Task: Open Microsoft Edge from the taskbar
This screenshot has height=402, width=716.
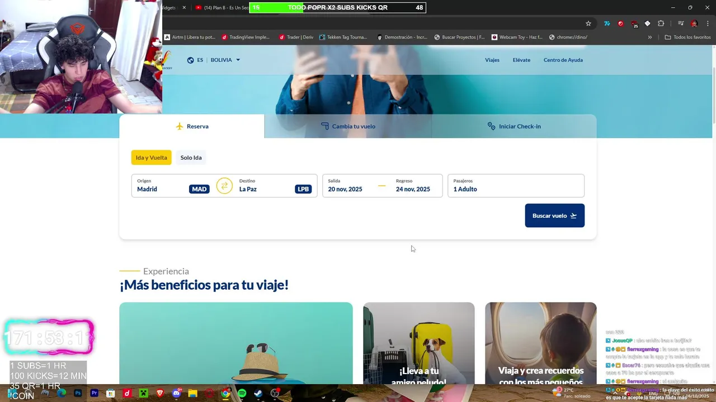Action: pyautogui.click(x=62, y=393)
